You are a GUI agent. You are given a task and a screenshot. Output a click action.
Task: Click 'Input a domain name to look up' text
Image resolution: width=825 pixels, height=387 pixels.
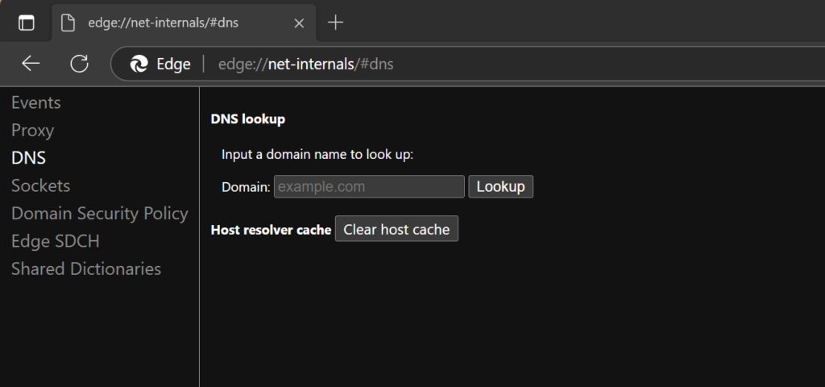pyautogui.click(x=317, y=156)
